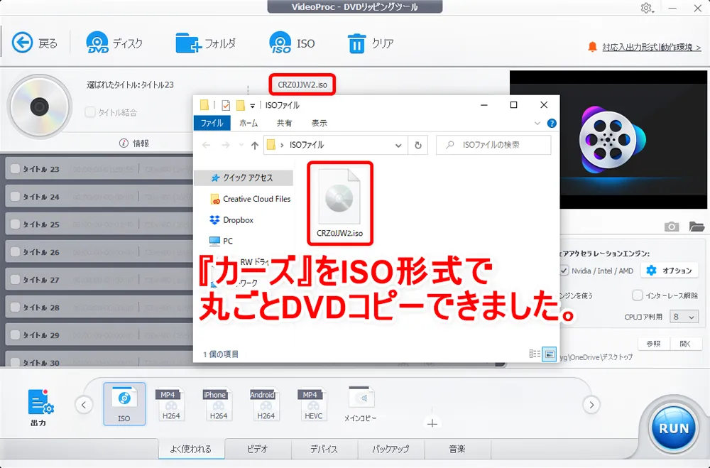
Task: Load a DVD with the ディスク icon
Action: pyautogui.click(x=97, y=43)
